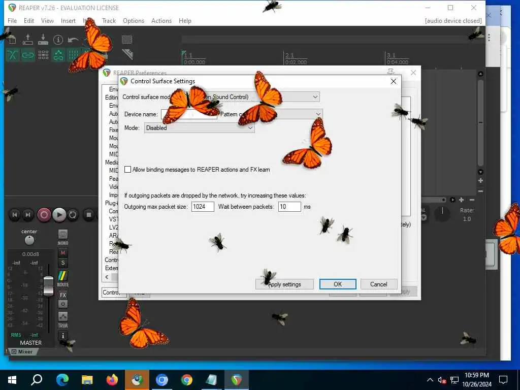
Task: Click master track info 'i' icon
Action: coord(62,336)
